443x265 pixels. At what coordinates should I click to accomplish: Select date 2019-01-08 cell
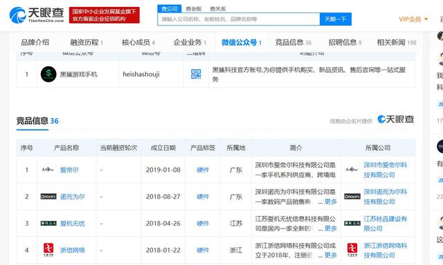[x=163, y=170]
